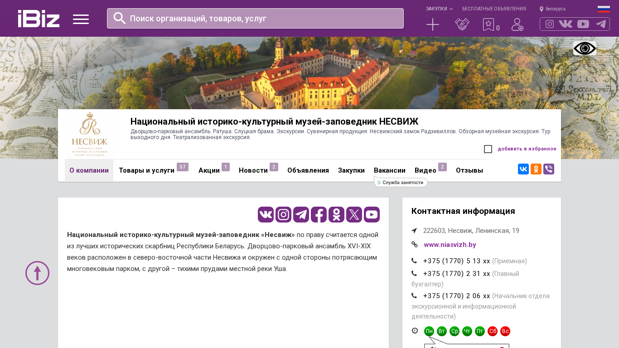Viewport: 619px width, 348px height.
Task: Share via the orange Odnoklassniki button
Action: point(536,169)
